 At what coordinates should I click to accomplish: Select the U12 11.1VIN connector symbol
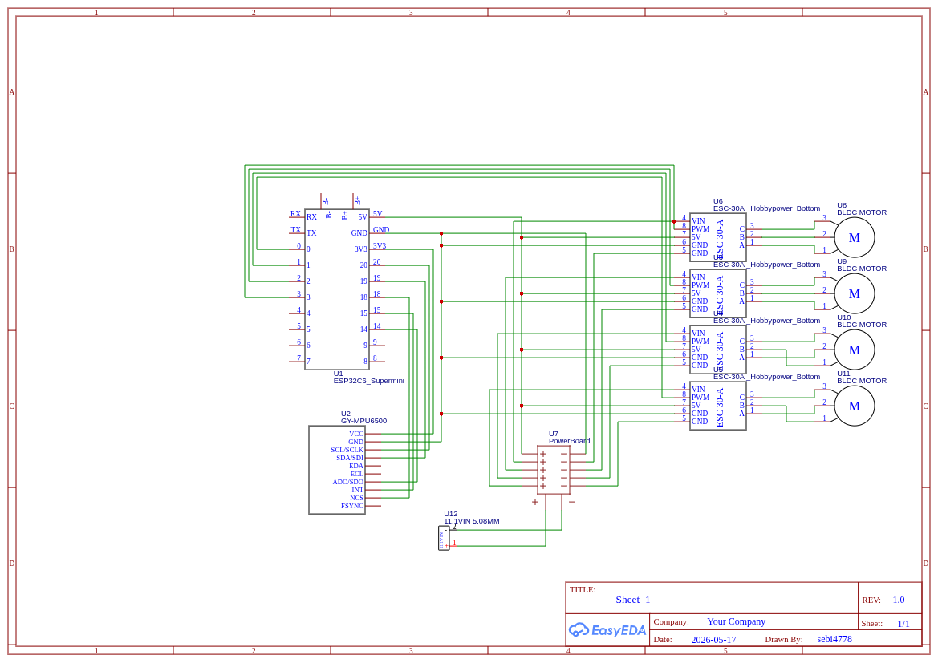click(x=444, y=538)
